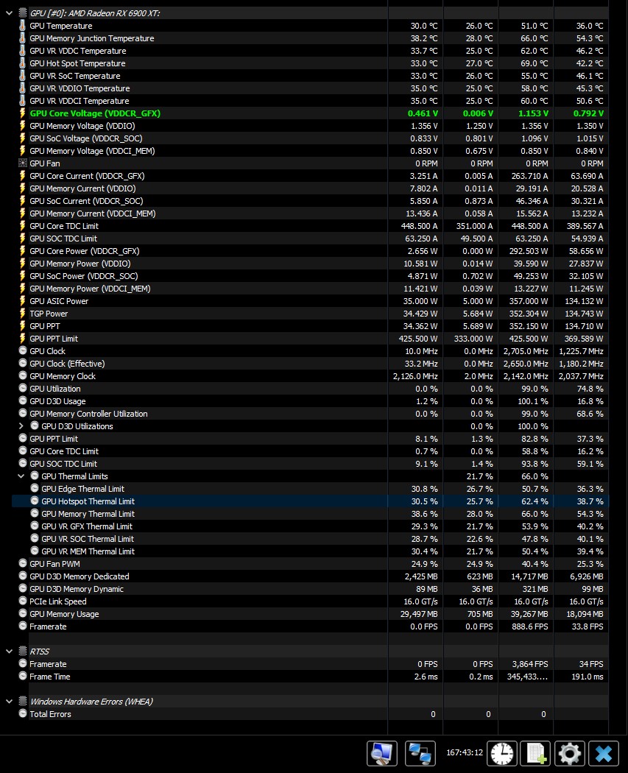Select GPU PPT Limit row showing 8.1 %

[311, 439]
